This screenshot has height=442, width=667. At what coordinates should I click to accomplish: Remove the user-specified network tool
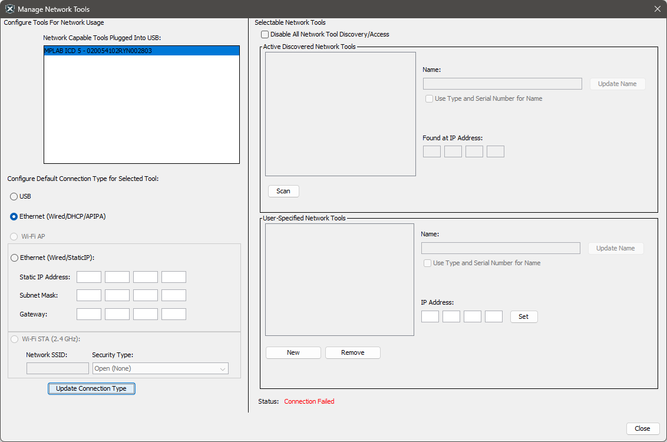[x=353, y=352]
